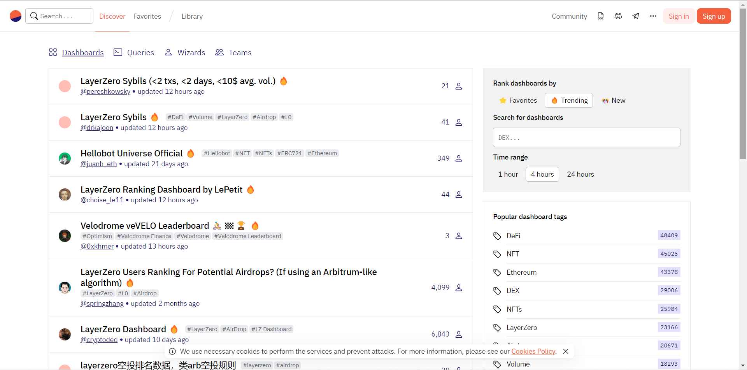The width and height of the screenshot is (747, 370).
Task: Click favorites person icon beside 4,099
Action: tap(459, 288)
